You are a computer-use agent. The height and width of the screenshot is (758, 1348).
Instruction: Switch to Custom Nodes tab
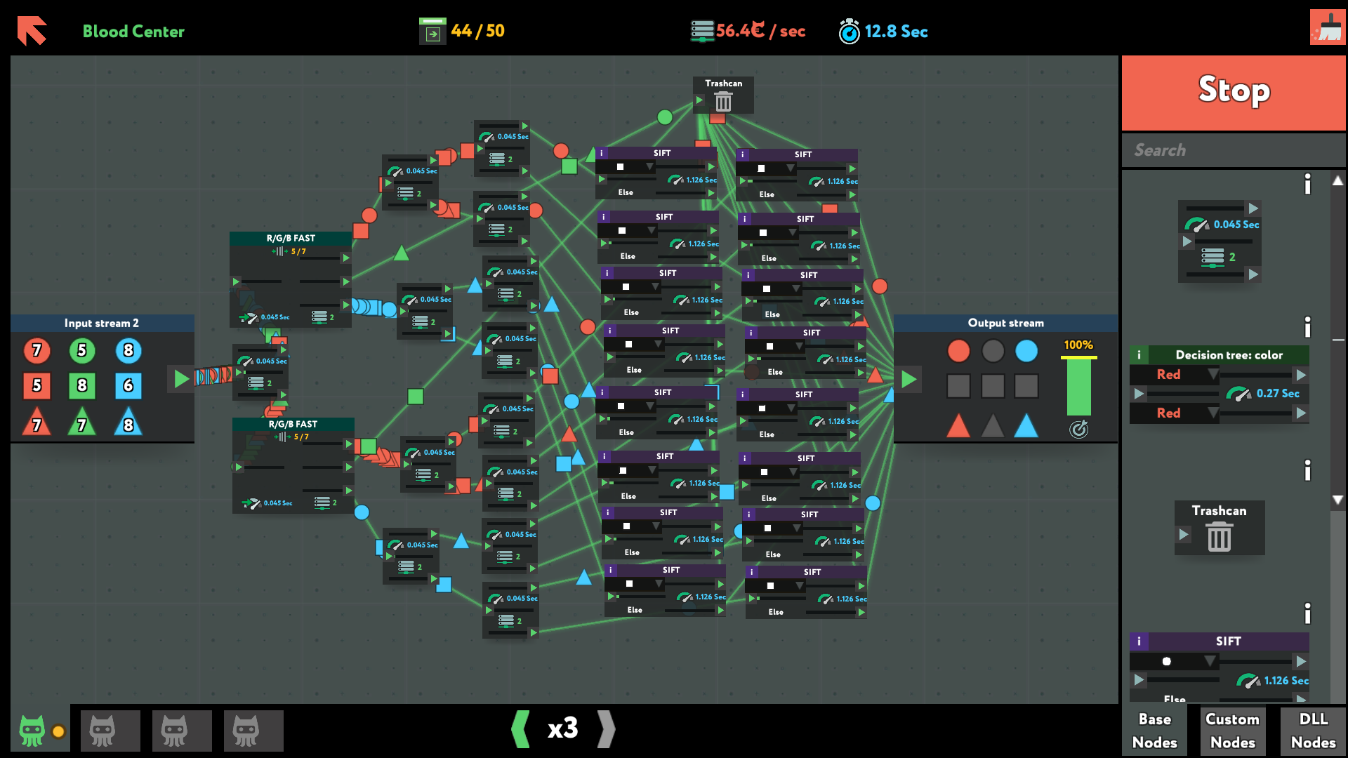(x=1232, y=731)
